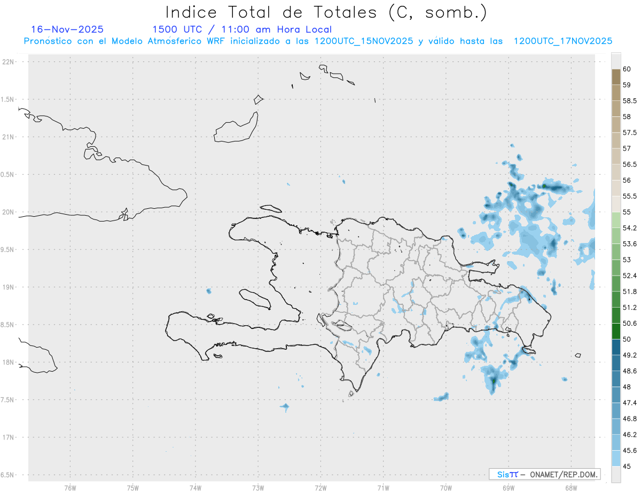Click the '18N' latitude label
The image size is (641, 495).
[9, 362]
